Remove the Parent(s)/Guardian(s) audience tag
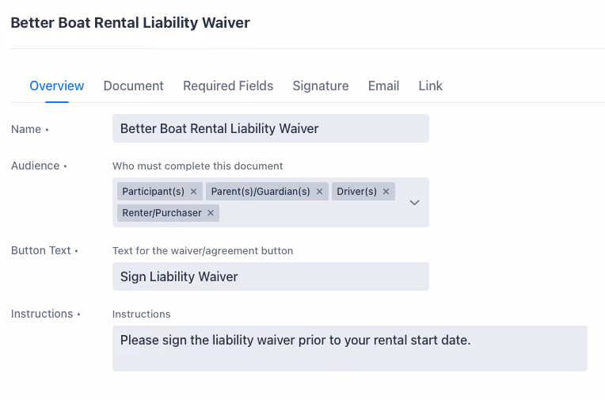The height and width of the screenshot is (400, 605). tap(319, 192)
